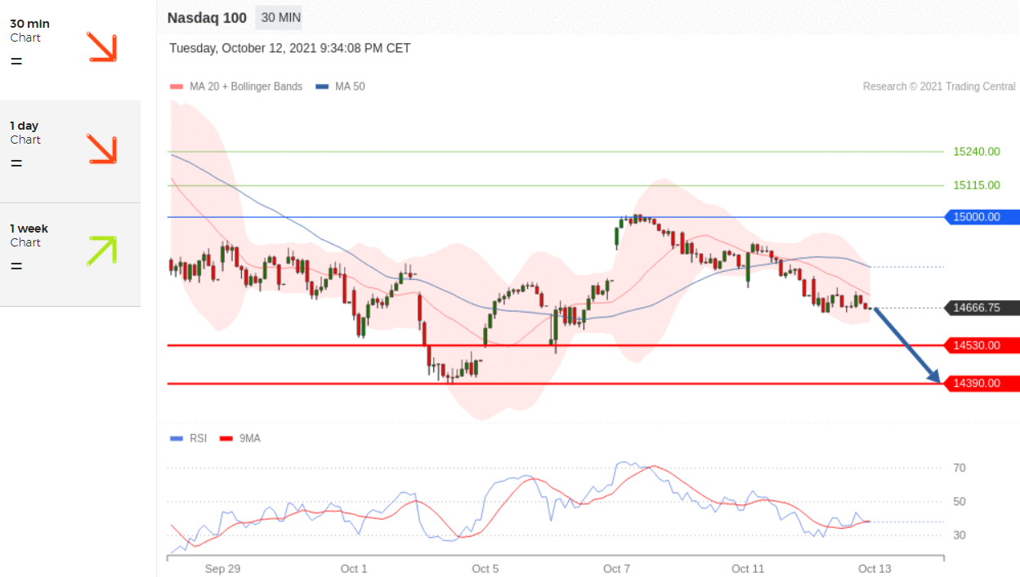Click the Oct 11 date axis label
The height and width of the screenshot is (577, 1020).
click(x=748, y=569)
